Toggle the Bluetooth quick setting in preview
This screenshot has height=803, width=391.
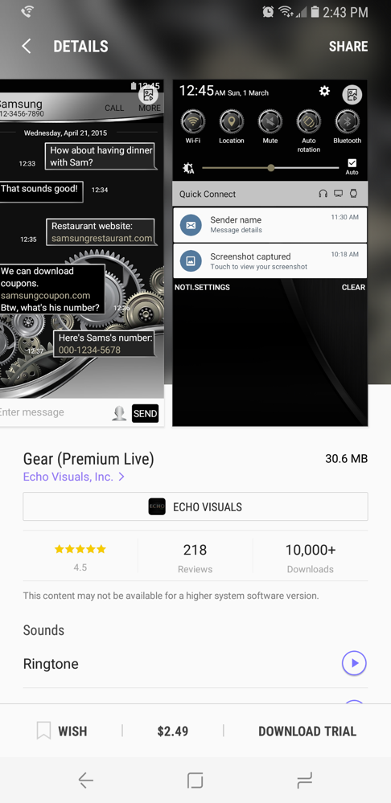347,121
